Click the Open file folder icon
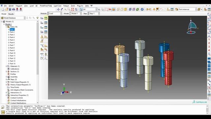This screenshot has height=119, width=211. tap(7, 9)
